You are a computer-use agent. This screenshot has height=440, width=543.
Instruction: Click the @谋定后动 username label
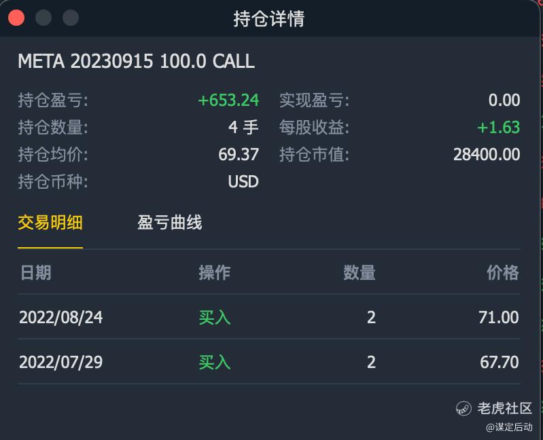pyautogui.click(x=509, y=427)
